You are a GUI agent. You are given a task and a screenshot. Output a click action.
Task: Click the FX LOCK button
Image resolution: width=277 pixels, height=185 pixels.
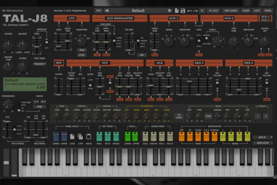(179, 116)
